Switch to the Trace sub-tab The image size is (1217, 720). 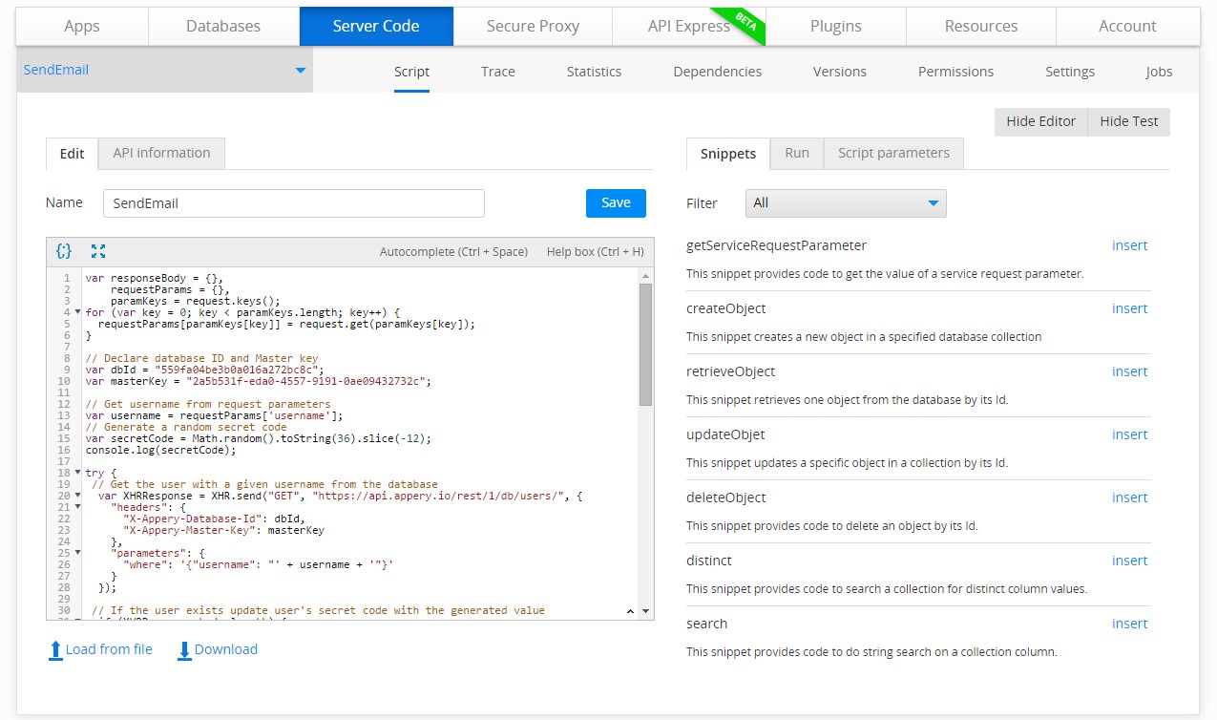point(498,72)
